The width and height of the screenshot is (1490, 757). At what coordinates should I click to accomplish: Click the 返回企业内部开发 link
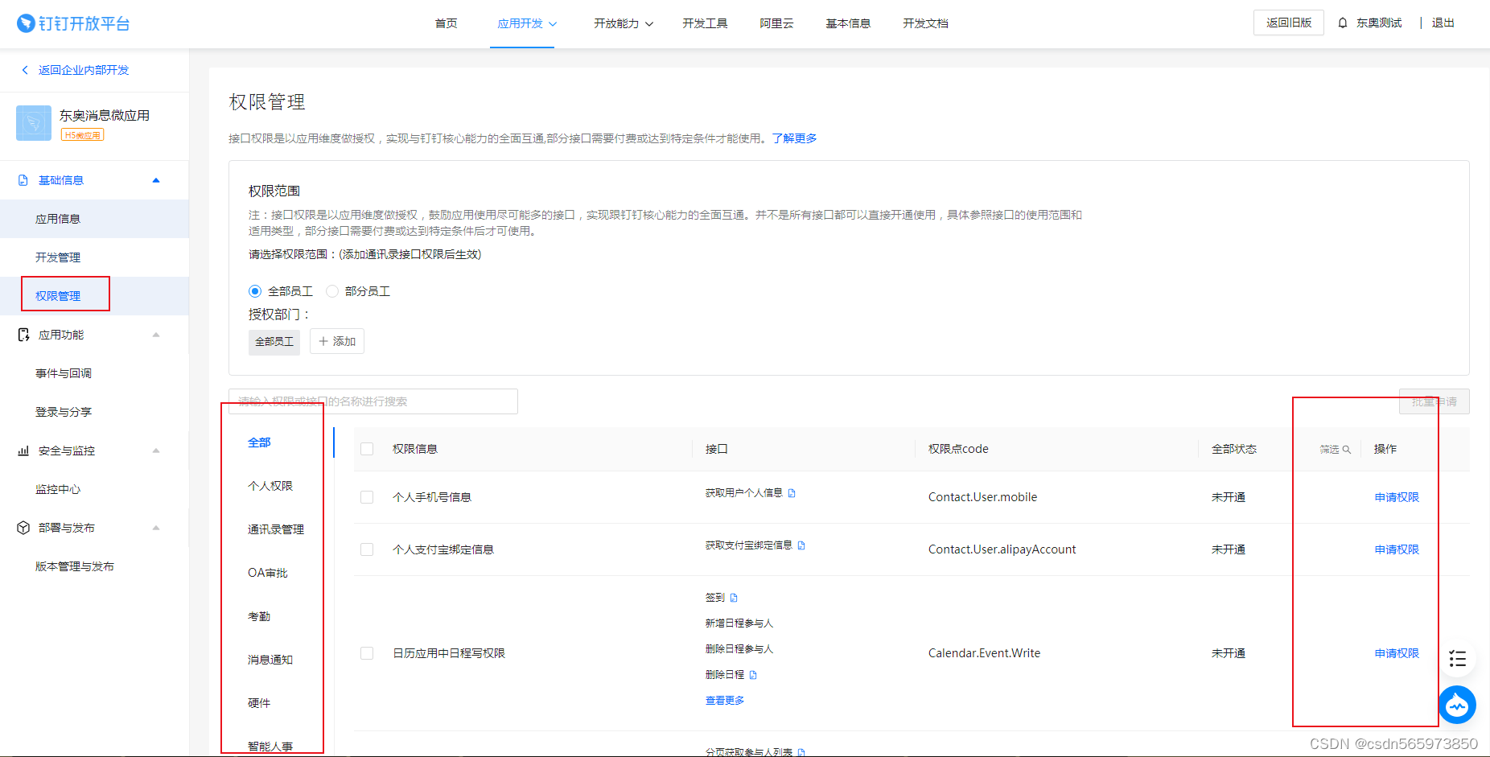84,70
